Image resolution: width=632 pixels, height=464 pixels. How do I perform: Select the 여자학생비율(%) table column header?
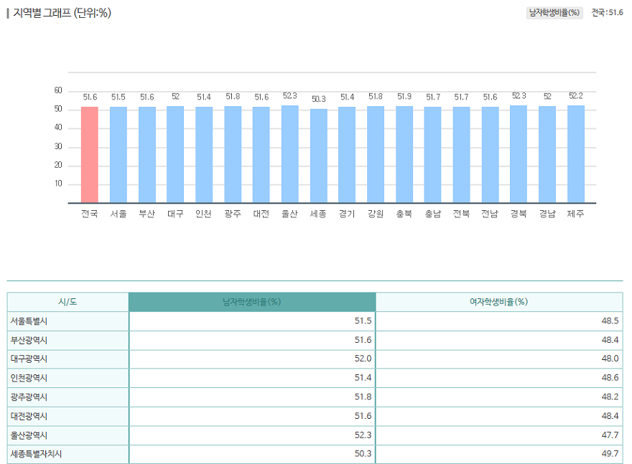pos(498,302)
